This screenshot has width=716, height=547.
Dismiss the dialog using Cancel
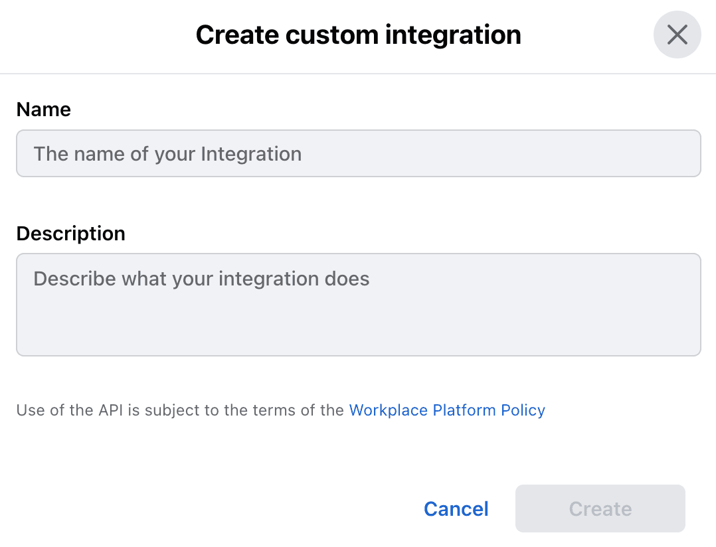(456, 508)
